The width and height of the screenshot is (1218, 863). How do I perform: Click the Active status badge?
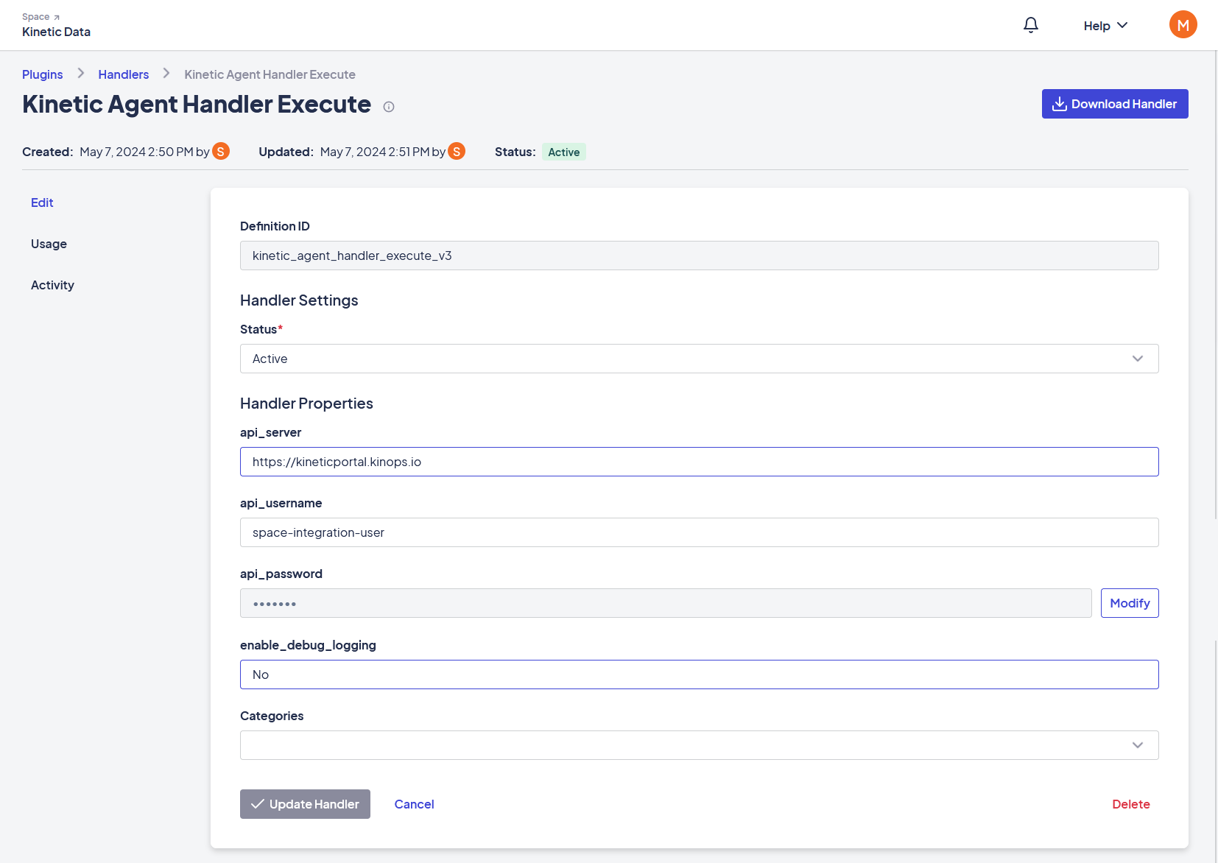[563, 152]
